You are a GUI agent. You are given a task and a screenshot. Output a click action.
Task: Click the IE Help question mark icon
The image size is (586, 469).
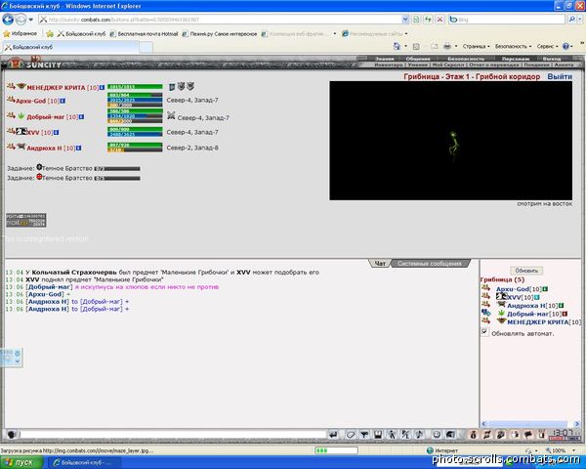click(x=565, y=46)
